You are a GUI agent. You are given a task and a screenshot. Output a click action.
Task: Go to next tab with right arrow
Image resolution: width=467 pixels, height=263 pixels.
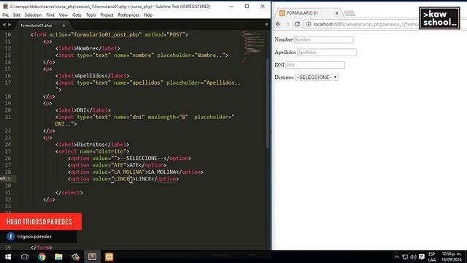click(9, 25)
